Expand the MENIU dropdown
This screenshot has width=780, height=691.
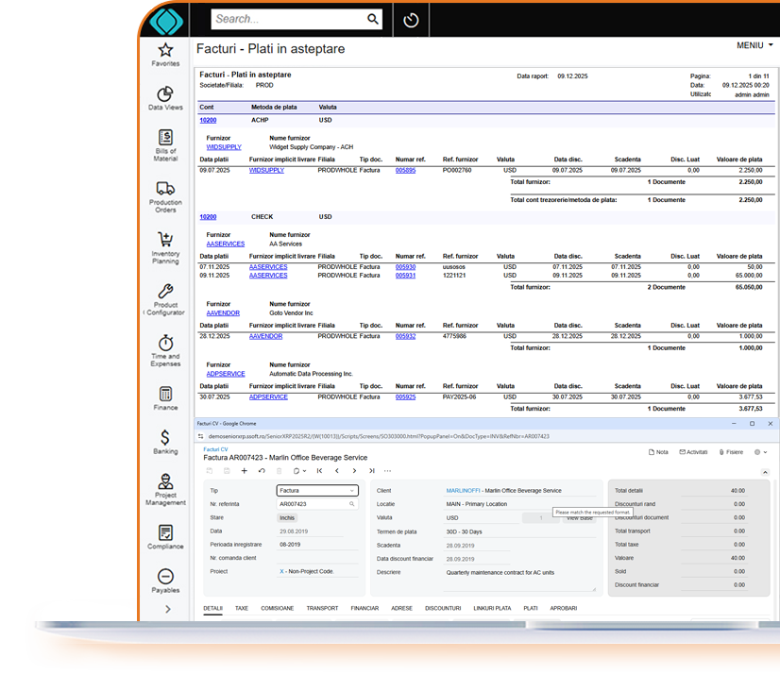[x=755, y=45]
